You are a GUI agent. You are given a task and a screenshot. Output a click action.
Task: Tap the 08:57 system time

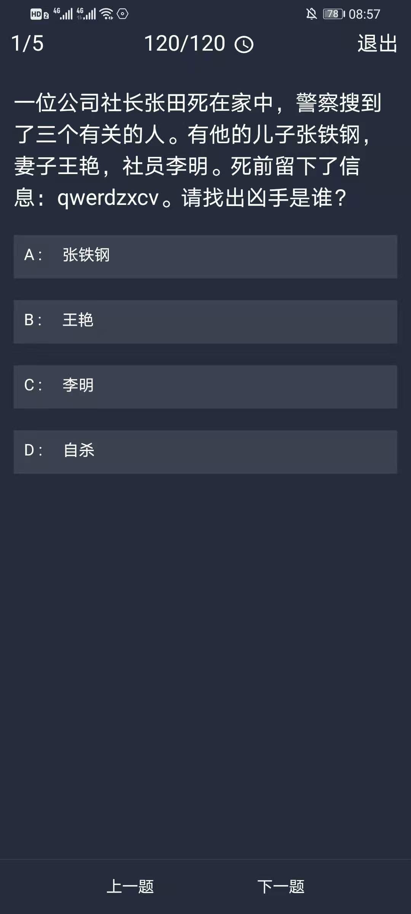tap(364, 14)
